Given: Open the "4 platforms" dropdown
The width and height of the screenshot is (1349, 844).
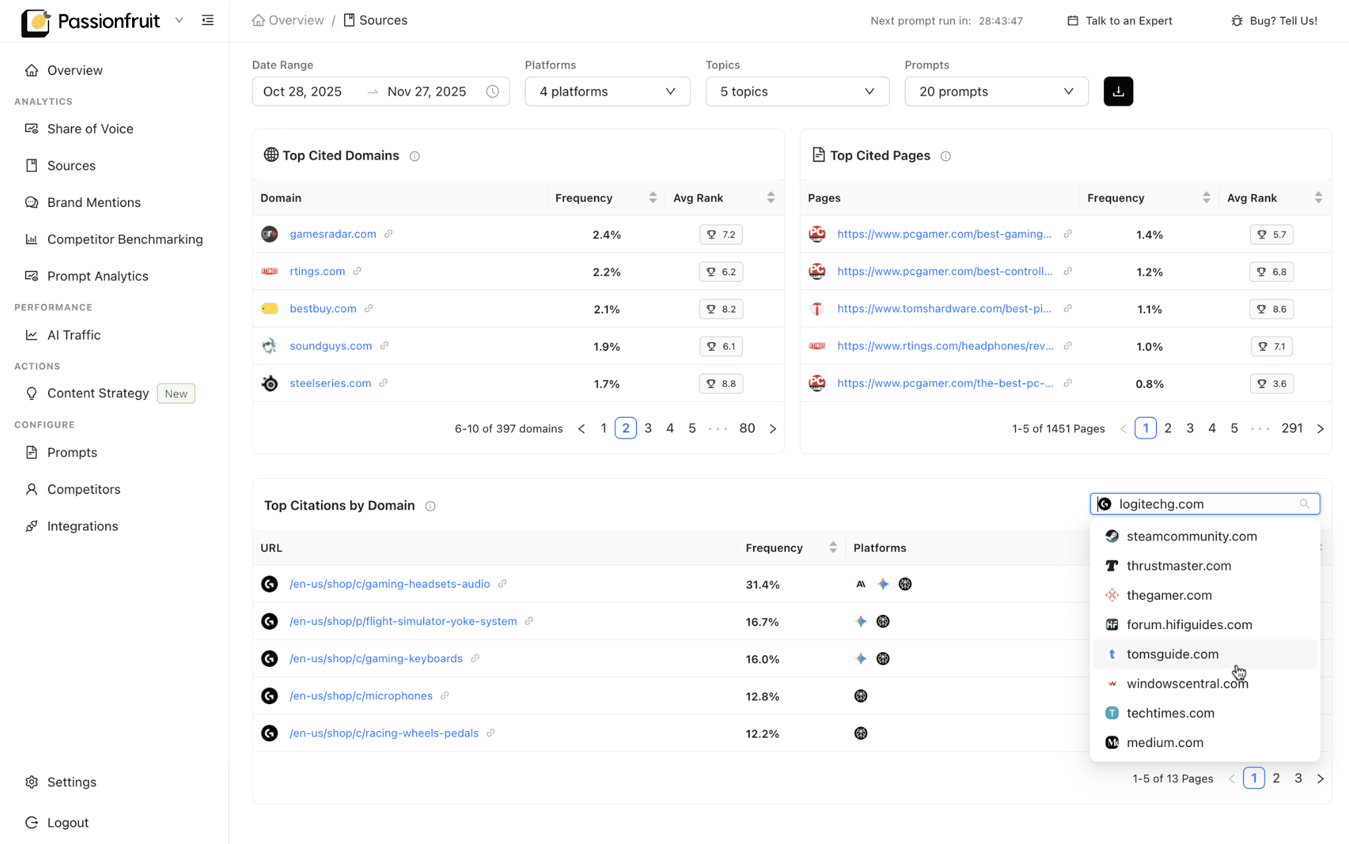Looking at the screenshot, I should pos(606,91).
